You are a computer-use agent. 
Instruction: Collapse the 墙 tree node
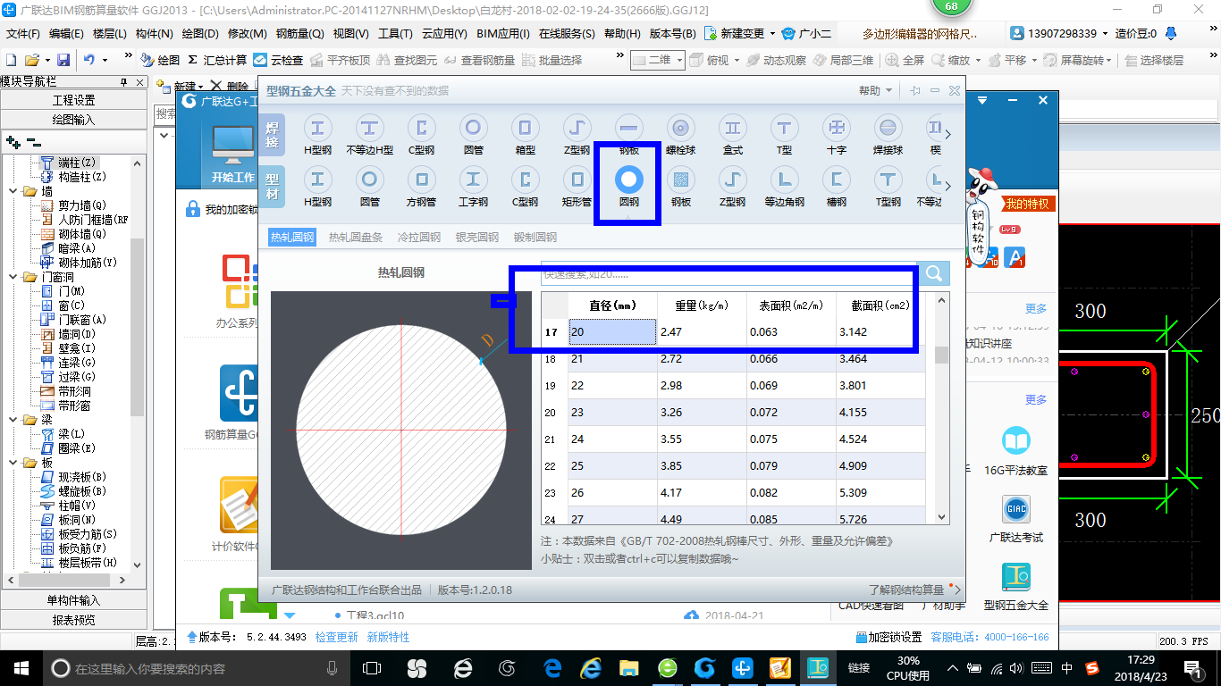tap(13, 191)
